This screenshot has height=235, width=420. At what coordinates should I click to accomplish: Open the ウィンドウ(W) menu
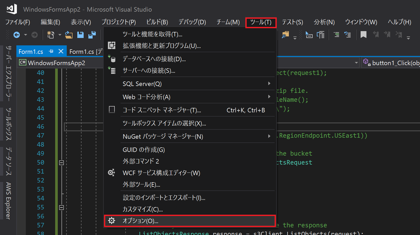(361, 22)
